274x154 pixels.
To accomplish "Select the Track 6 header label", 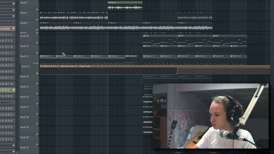I will pos(24,3).
